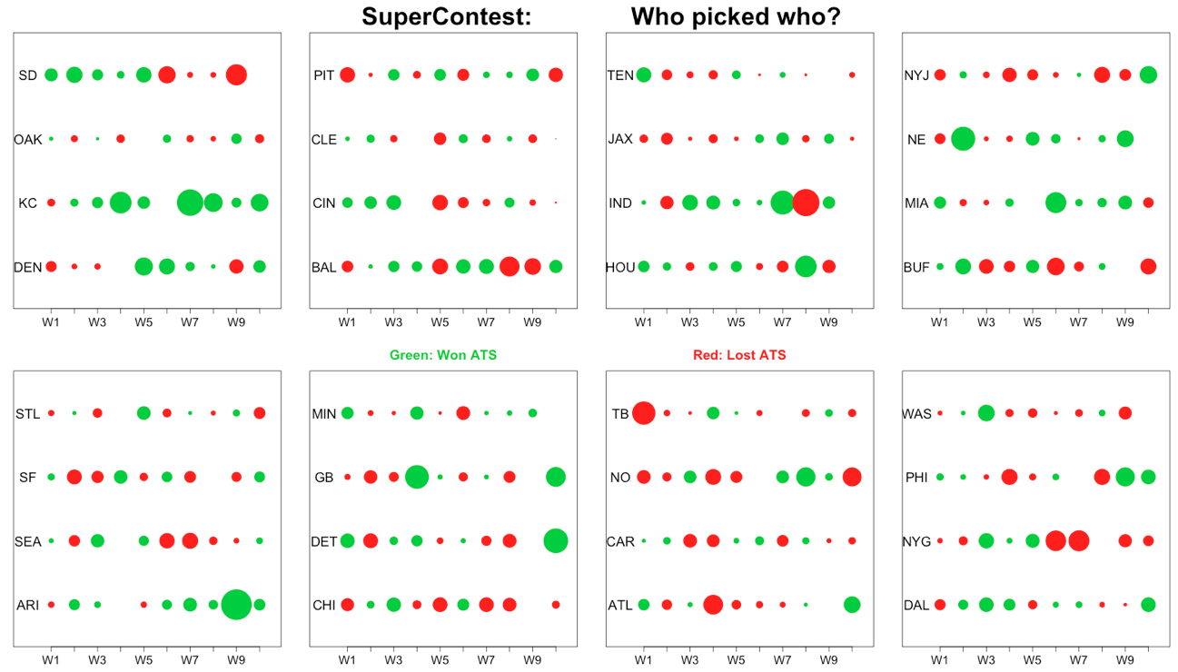
Task: Select the large green MIA week 6 bubble
Action: coord(1055,203)
